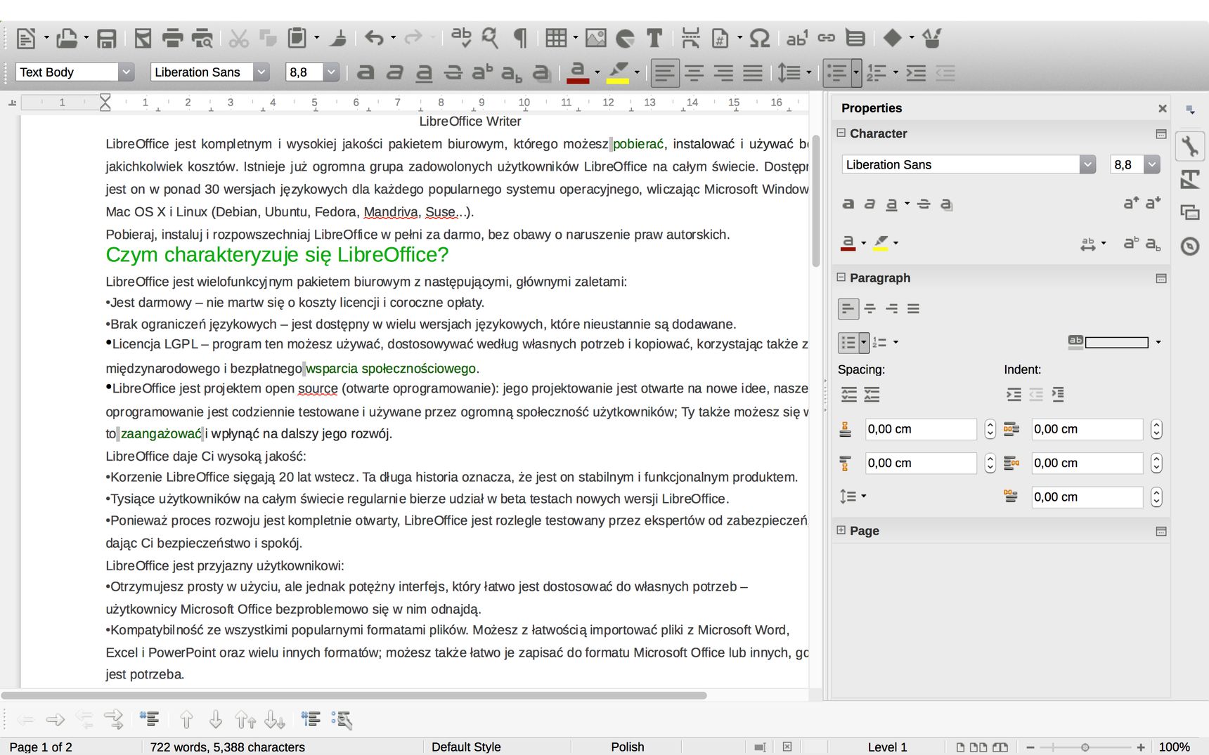Open Find and Replace icon
Viewport: 1209px width, 755px height.
click(x=490, y=38)
